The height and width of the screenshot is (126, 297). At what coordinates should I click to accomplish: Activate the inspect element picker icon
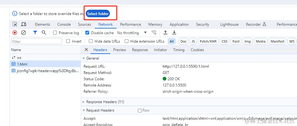15,24
